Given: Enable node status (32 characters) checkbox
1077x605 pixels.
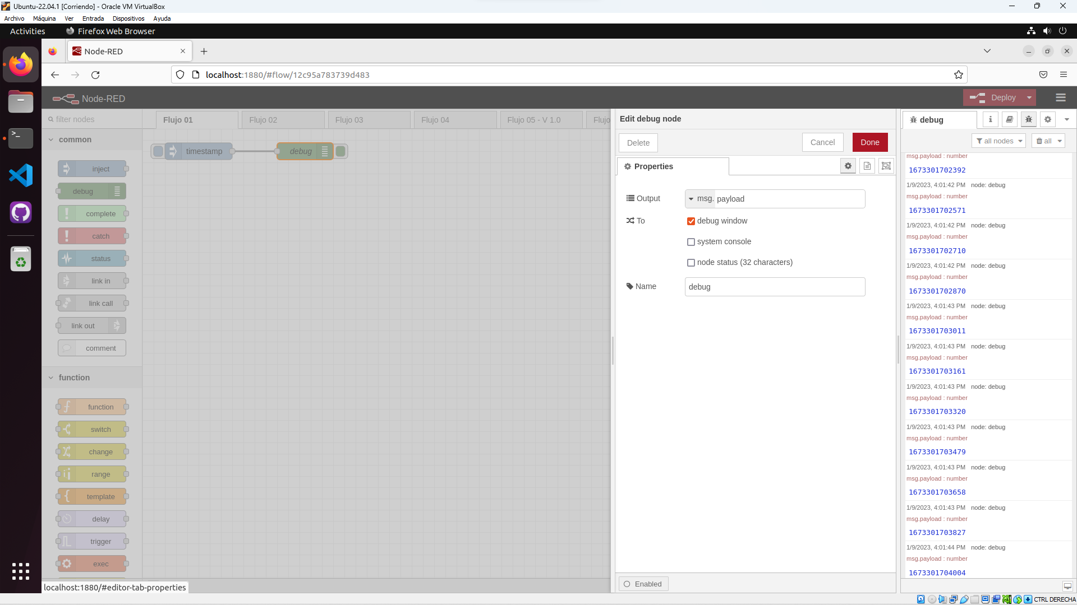Looking at the screenshot, I should coord(691,263).
